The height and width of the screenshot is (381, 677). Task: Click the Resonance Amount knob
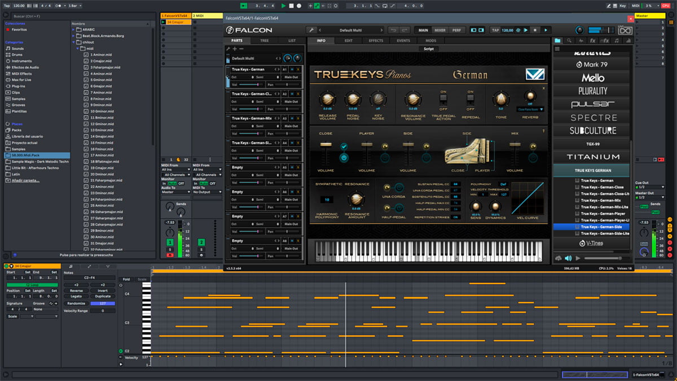(356, 199)
